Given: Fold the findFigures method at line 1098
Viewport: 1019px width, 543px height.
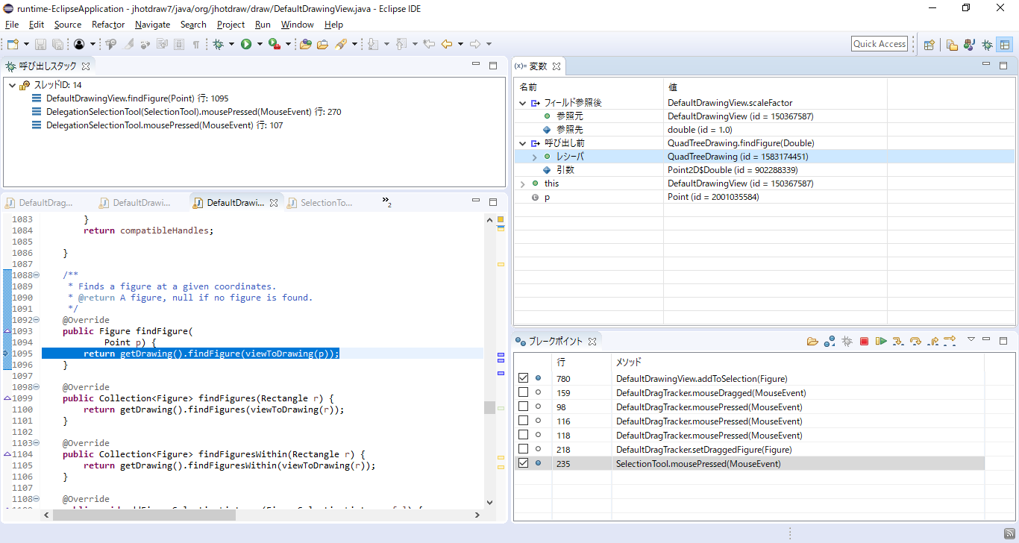Looking at the screenshot, I should (37, 387).
